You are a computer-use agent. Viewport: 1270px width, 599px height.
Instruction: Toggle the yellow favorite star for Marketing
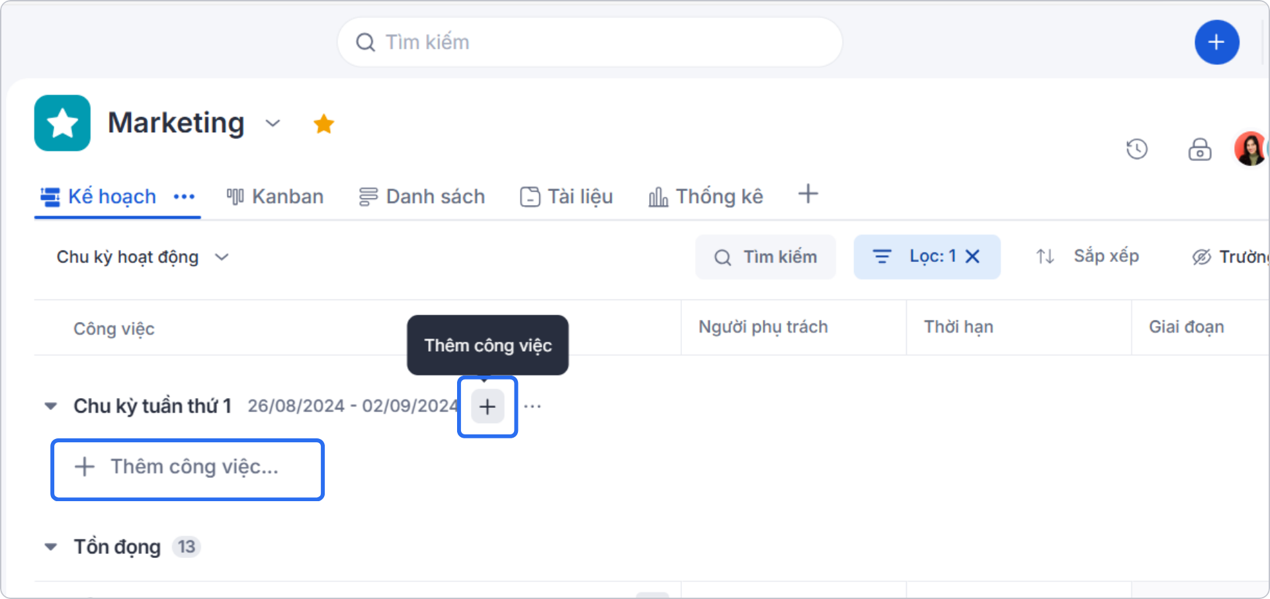[x=323, y=123]
